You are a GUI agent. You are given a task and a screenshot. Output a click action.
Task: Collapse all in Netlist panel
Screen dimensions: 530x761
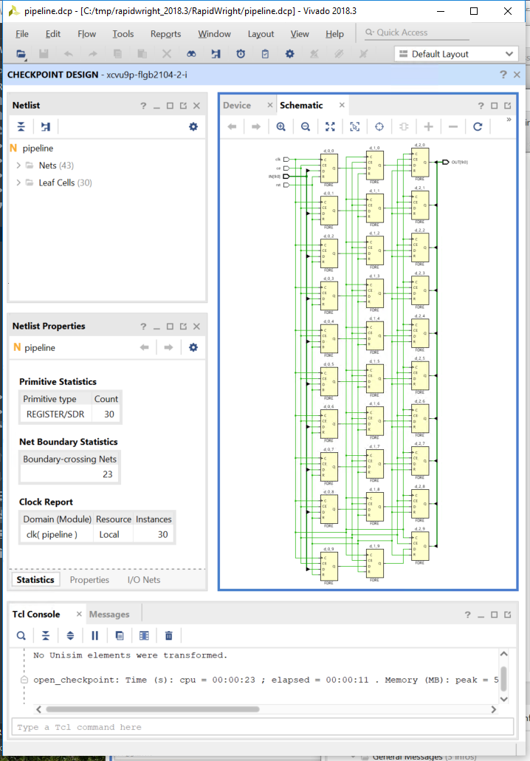click(x=21, y=126)
